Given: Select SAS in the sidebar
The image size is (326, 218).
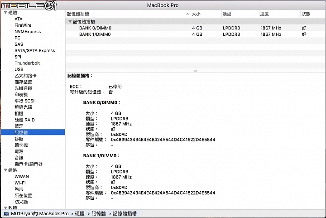Looking at the screenshot, I should 19,44.
